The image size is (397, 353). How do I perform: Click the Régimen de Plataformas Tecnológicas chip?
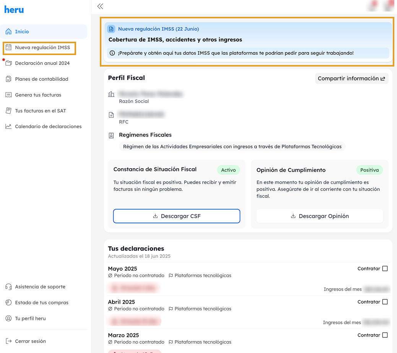232,146
